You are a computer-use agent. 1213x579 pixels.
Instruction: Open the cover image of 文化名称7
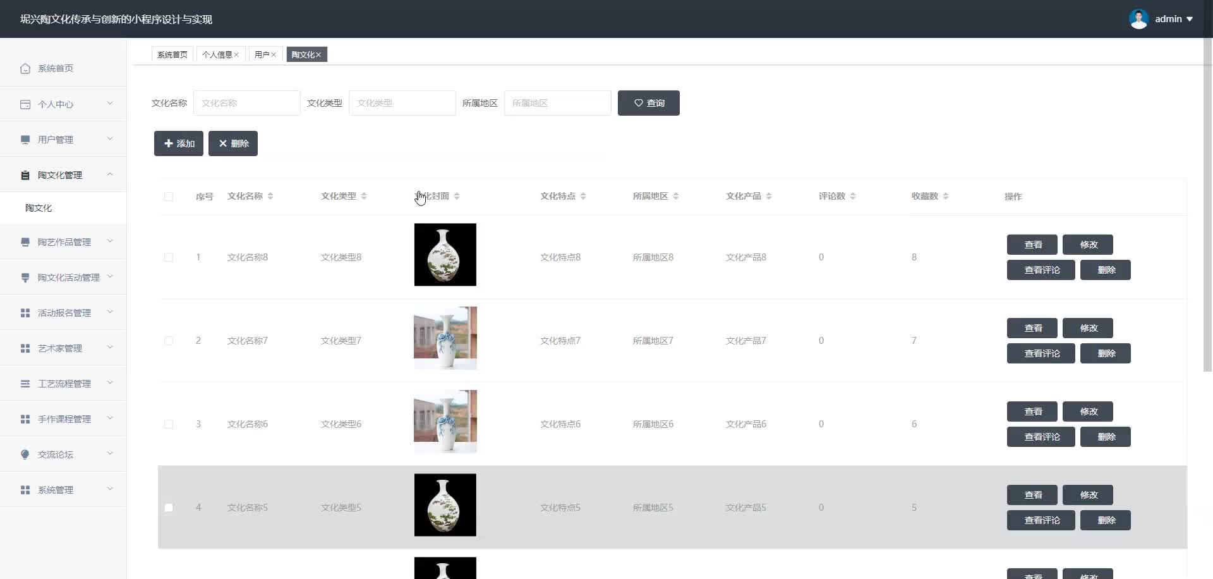click(x=445, y=338)
